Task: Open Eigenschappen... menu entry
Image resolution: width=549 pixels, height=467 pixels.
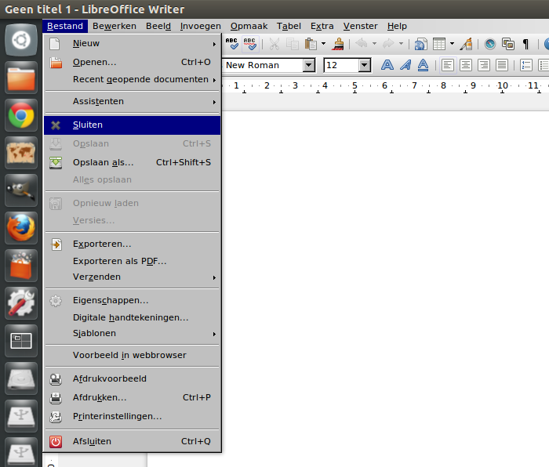Action: coord(133,300)
